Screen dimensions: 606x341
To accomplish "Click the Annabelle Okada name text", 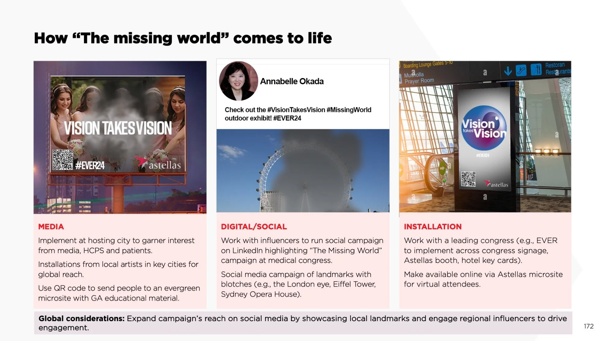I will tap(292, 81).
